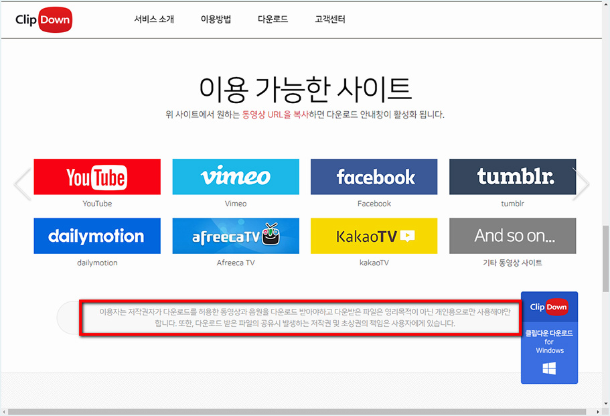610x416 pixels.
Task: Click the ClipDown logo in the header
Action: coord(44,19)
